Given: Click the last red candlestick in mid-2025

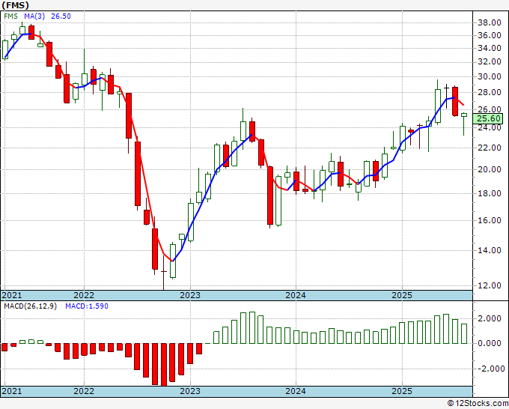Looking at the screenshot, I should click(x=455, y=101).
